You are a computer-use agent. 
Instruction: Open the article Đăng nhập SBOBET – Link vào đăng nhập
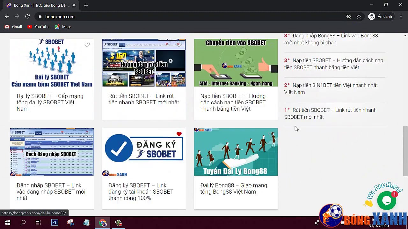(x=51, y=192)
